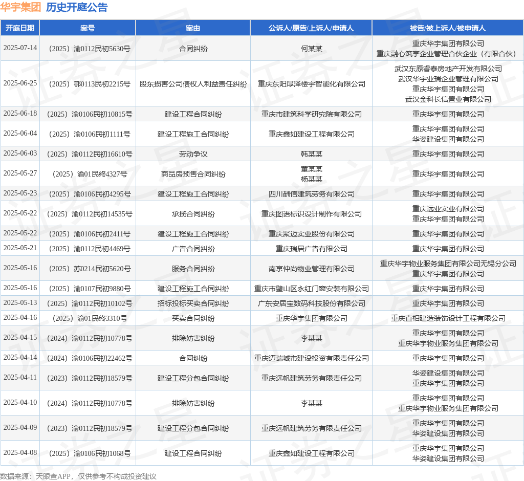Click plaintiff 重庆市建筑科学研究院有限公司
Image resolution: width=524 pixels, height=481 pixels.
tap(312, 114)
